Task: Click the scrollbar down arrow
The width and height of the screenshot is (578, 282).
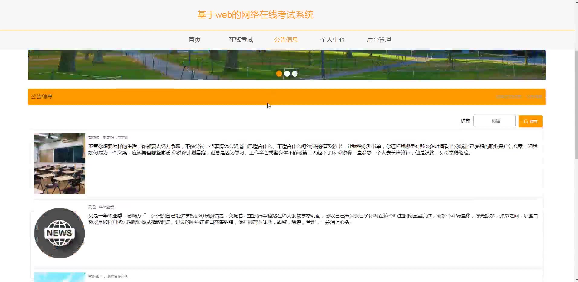Action: pyautogui.click(x=576, y=280)
